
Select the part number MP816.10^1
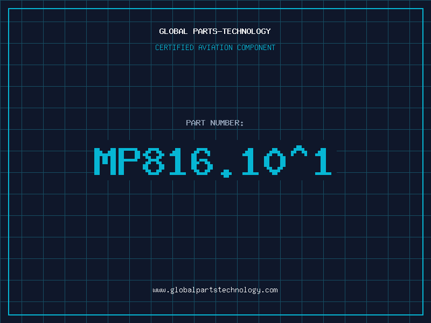coord(213,161)
